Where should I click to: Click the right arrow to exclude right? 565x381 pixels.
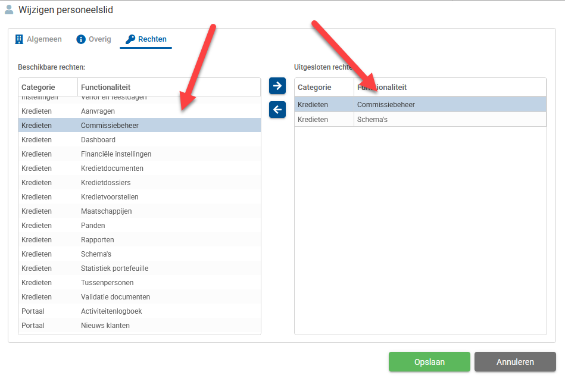point(277,86)
